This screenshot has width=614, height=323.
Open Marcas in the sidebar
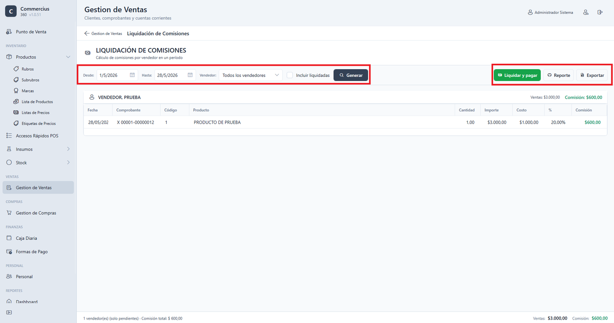[28, 91]
